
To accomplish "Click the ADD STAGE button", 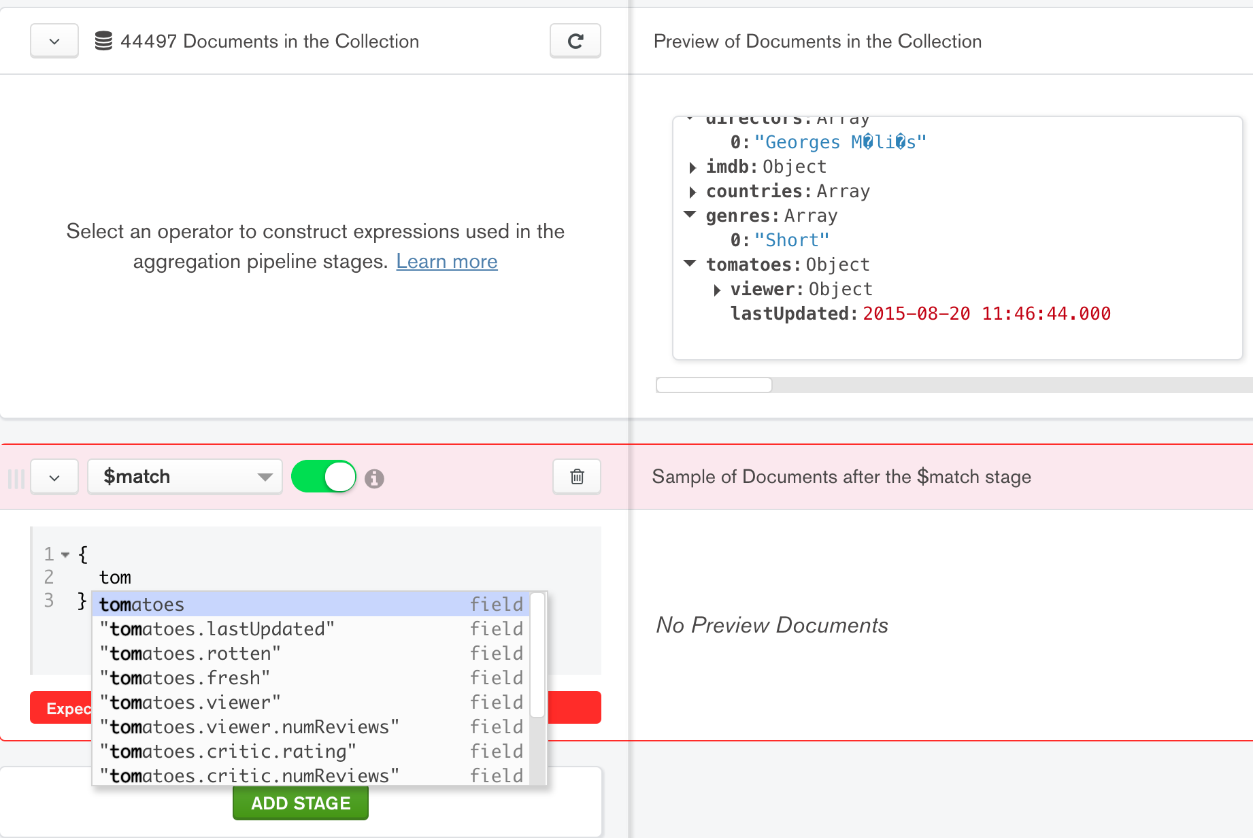I will (x=300, y=803).
